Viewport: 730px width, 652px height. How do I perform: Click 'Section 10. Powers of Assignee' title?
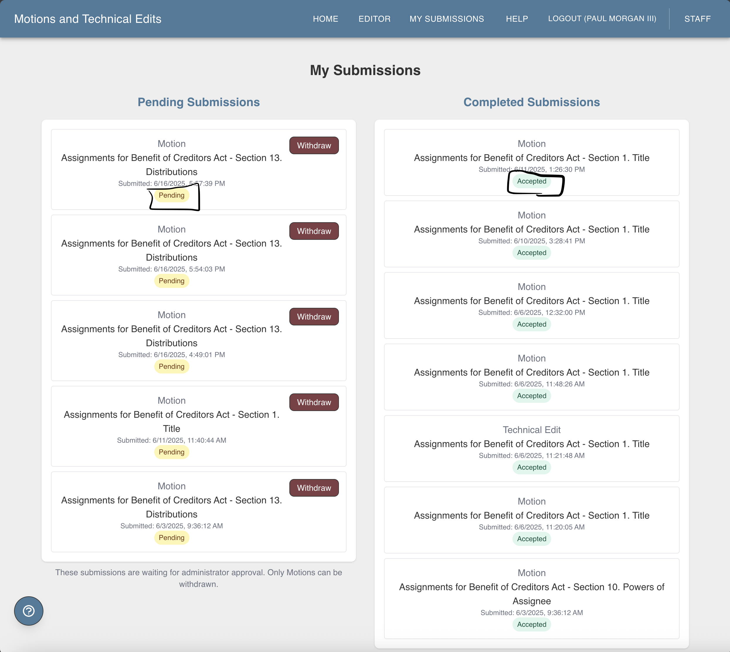click(x=532, y=594)
